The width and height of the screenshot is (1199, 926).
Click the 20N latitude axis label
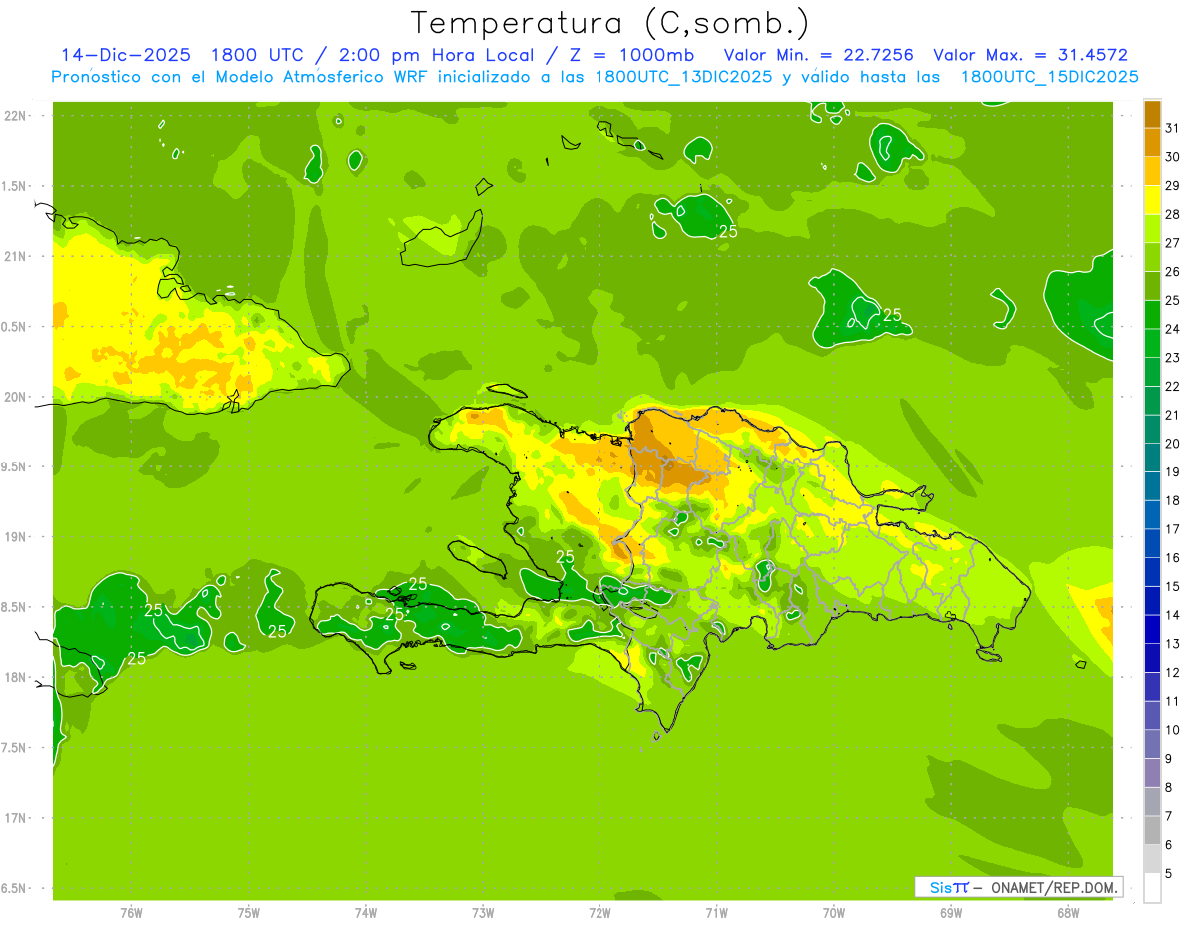[17, 397]
